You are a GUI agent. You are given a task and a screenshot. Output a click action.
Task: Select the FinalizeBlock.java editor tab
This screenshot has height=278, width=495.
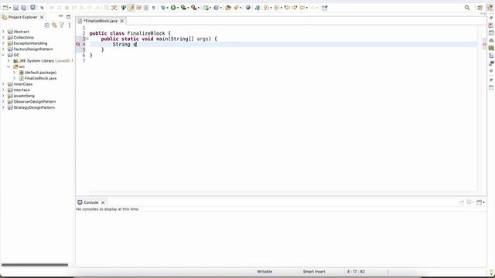(101, 21)
